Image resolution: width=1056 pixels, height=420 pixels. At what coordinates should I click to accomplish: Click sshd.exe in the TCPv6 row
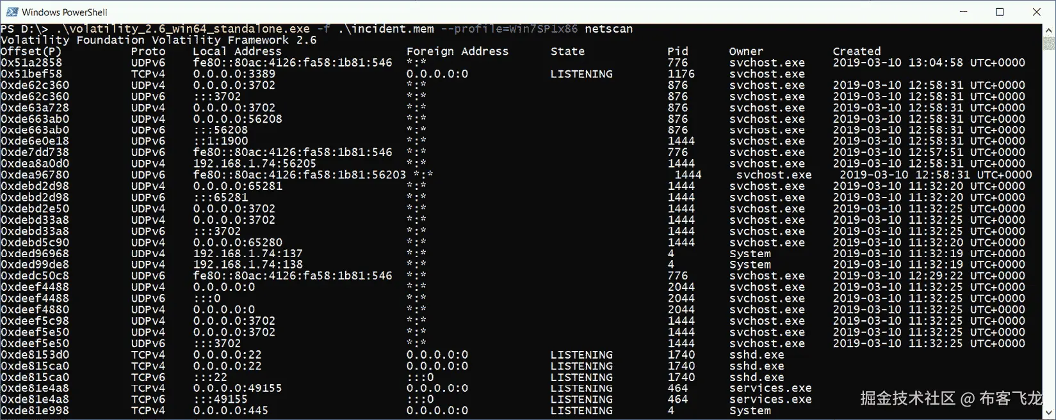point(756,377)
